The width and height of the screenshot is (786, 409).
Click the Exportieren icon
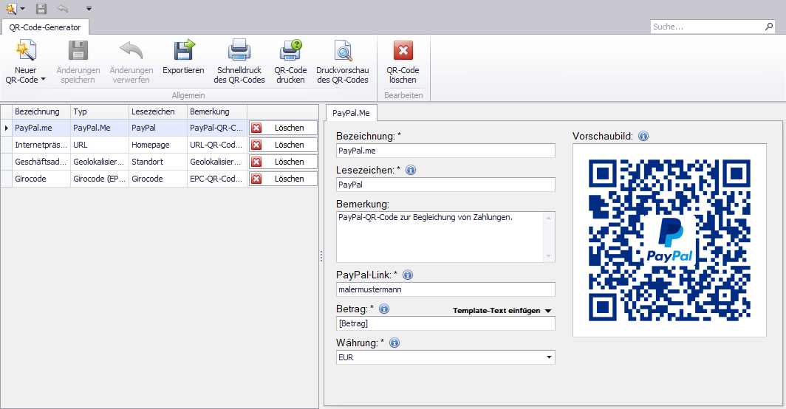183,51
